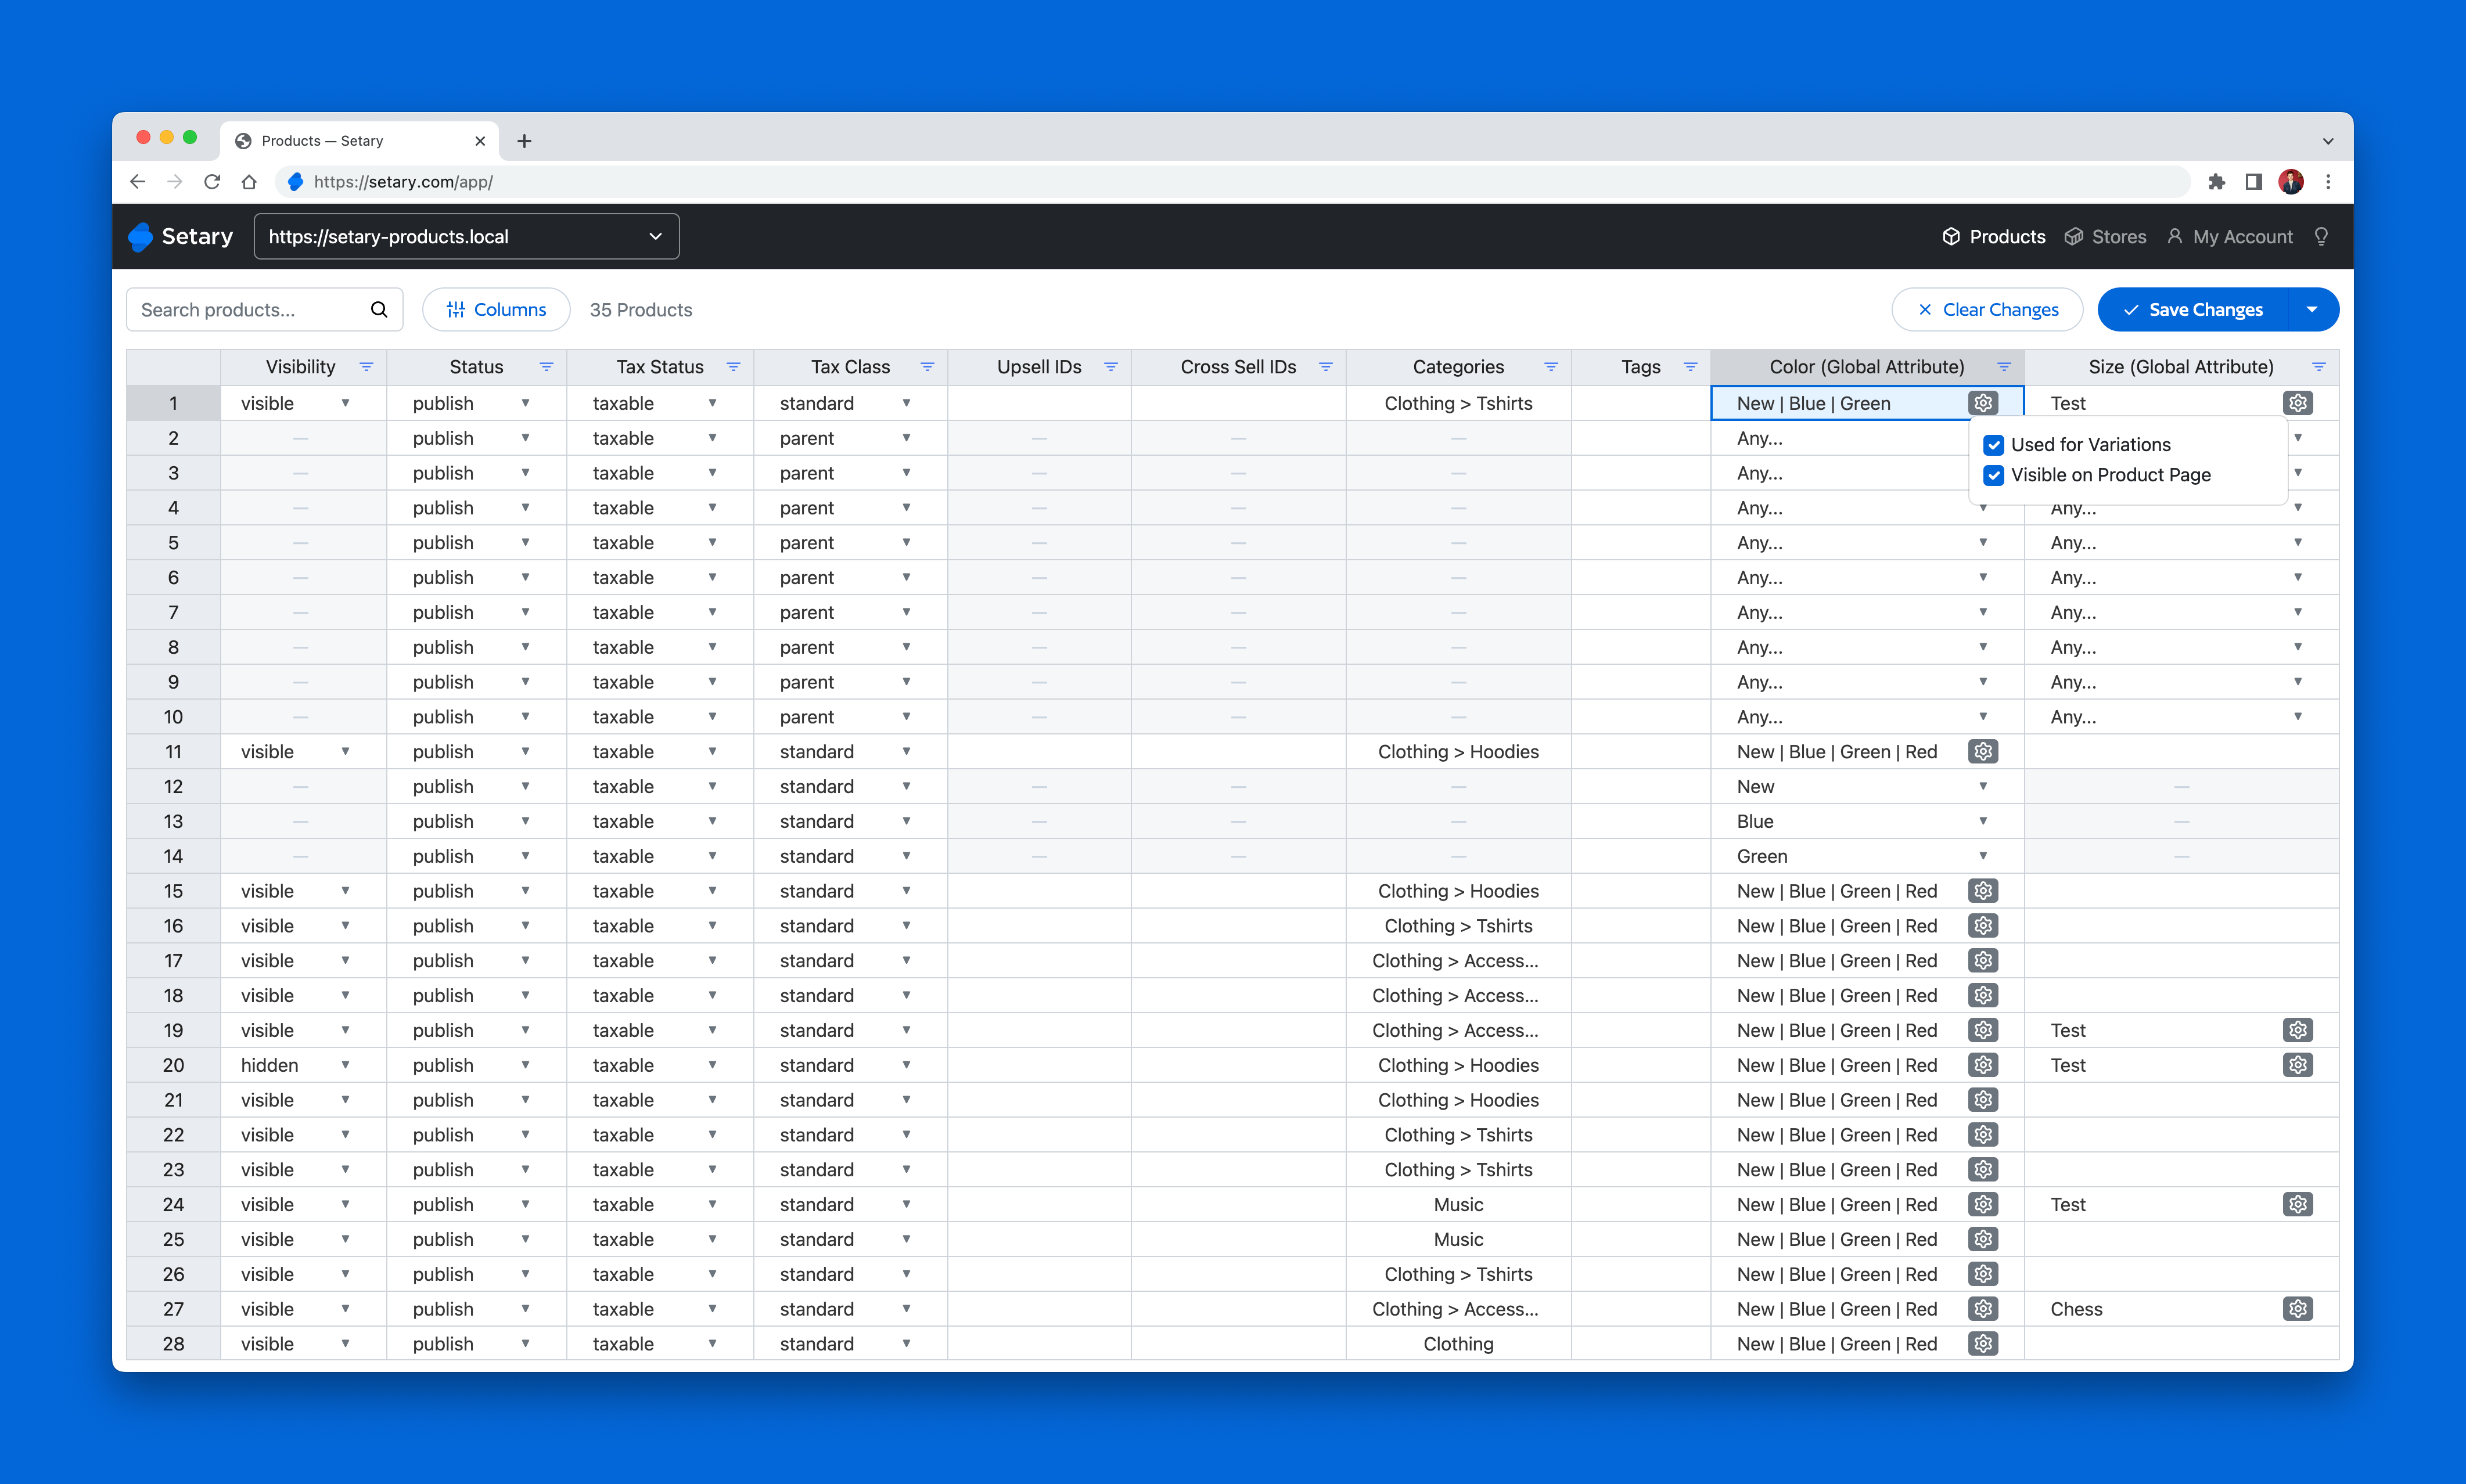Image resolution: width=2466 pixels, height=1484 pixels.
Task: Go to Stores in top navigation
Action: (2106, 237)
